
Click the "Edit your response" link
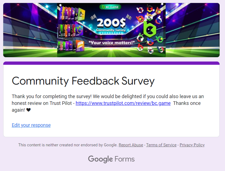tap(31, 125)
